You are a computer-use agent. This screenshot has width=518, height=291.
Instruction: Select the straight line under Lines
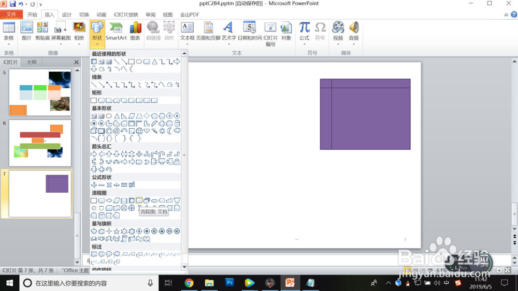click(x=94, y=85)
